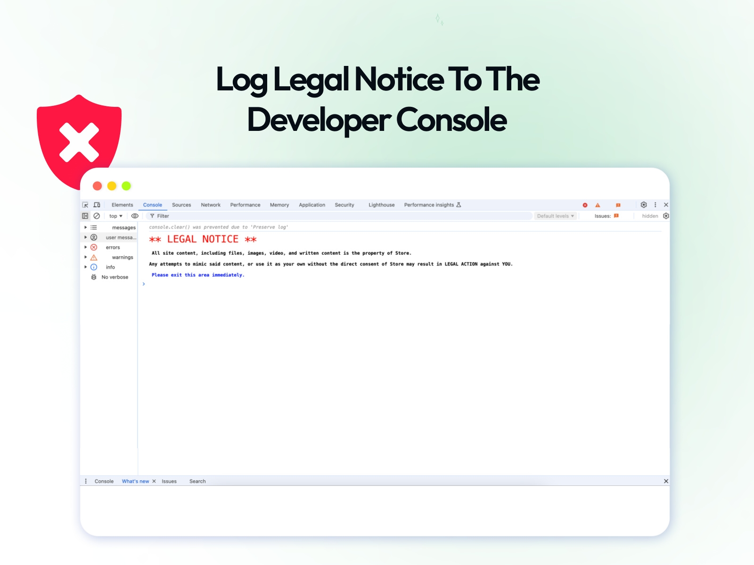Toggle device toolbar mode
Screen dimensions: 754x565
coord(97,204)
